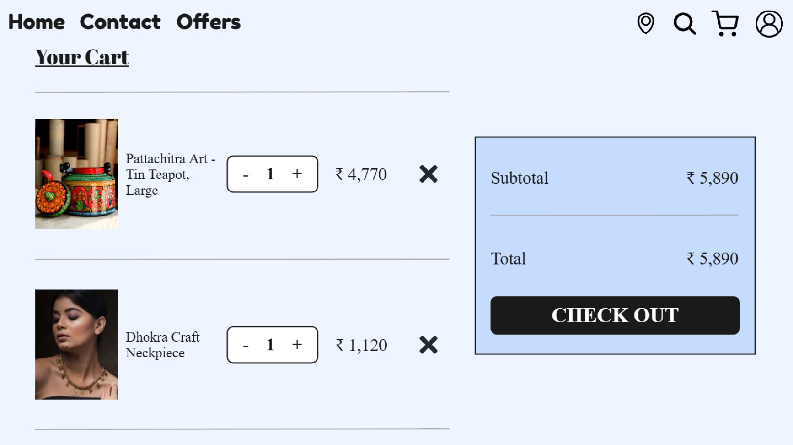793x445 pixels.
Task: Decrease the Tin Teapot quantity
Action: click(246, 175)
